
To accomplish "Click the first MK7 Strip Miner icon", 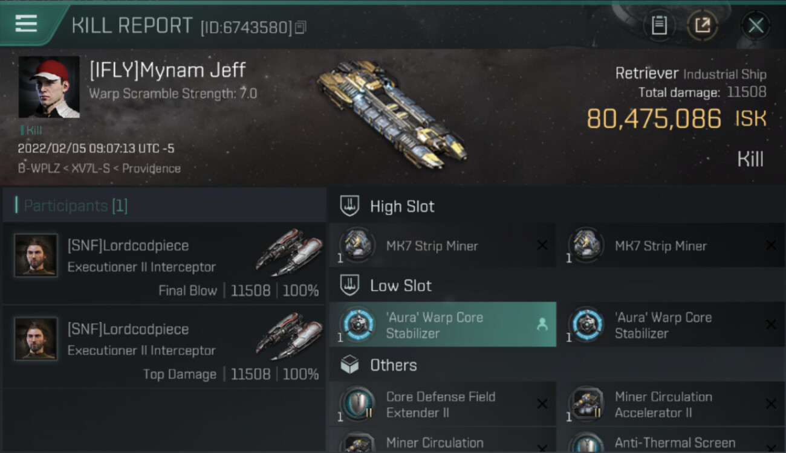I will [357, 245].
